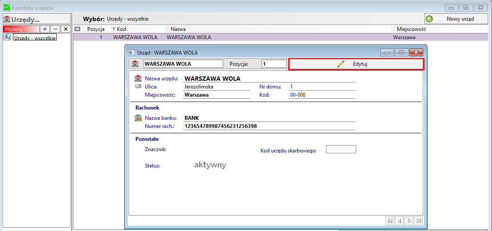This screenshot has height=231, width=492.
Task: Open the Urzędy... header button
Action: coord(37,19)
